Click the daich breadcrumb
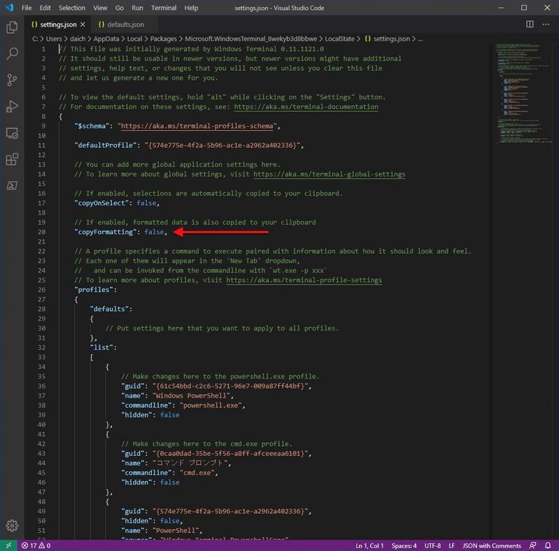The image size is (559, 551). coord(78,39)
